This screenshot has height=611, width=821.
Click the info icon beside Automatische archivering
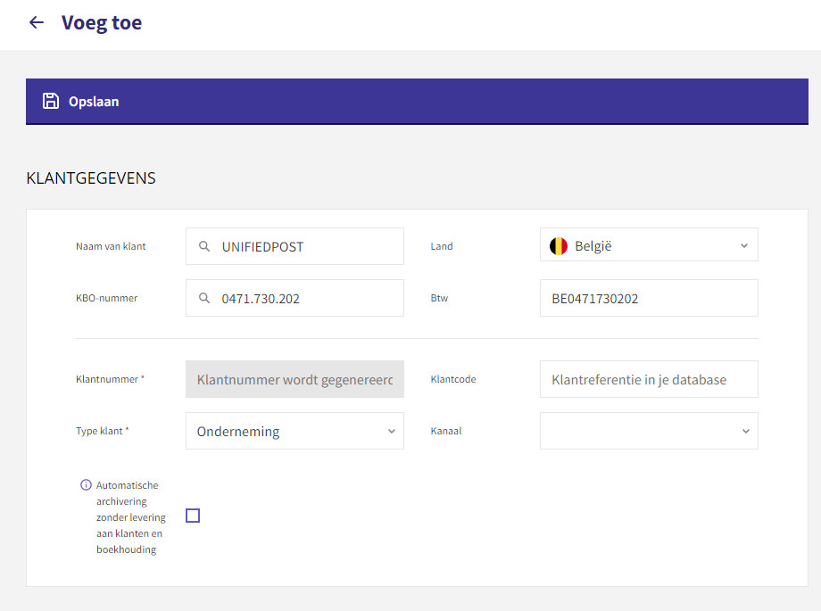coord(86,485)
